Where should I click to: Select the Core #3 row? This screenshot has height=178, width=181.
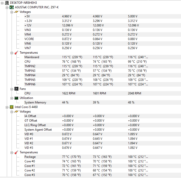[102, 175]
